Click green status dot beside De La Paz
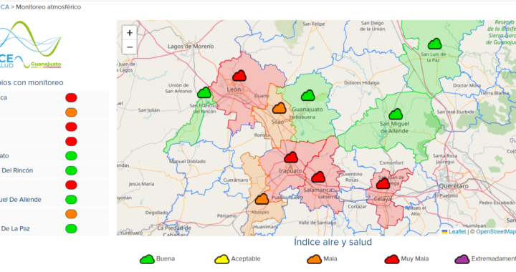Screen dimensions: 516x272 (x=71, y=228)
